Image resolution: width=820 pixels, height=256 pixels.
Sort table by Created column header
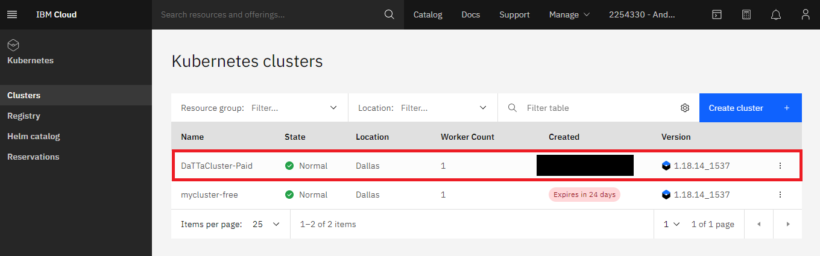click(x=564, y=137)
